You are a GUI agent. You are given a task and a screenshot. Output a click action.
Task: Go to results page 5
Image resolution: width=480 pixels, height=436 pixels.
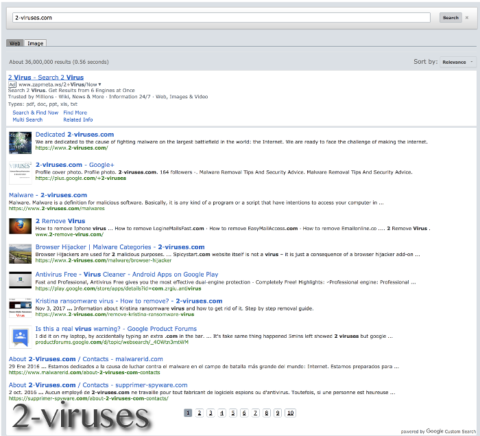coord(233,413)
